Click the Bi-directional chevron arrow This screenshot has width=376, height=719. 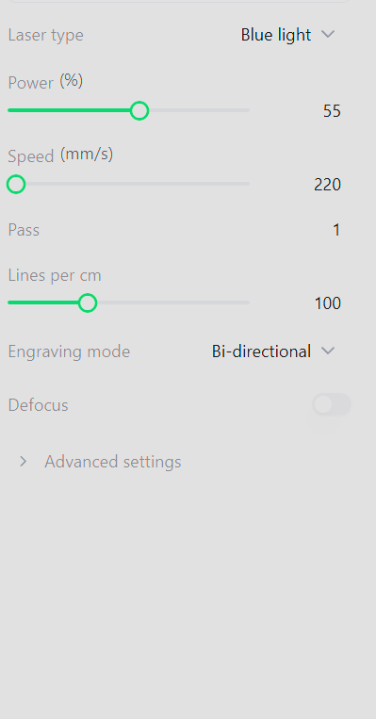pyautogui.click(x=327, y=351)
